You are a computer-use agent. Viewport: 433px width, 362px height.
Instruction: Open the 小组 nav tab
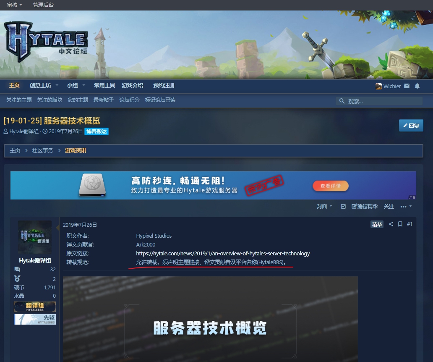point(72,85)
